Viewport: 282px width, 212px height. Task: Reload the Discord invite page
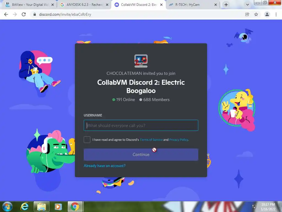click(x=24, y=14)
